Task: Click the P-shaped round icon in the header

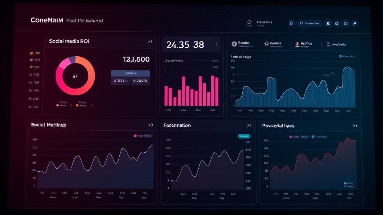Action: pos(355,24)
